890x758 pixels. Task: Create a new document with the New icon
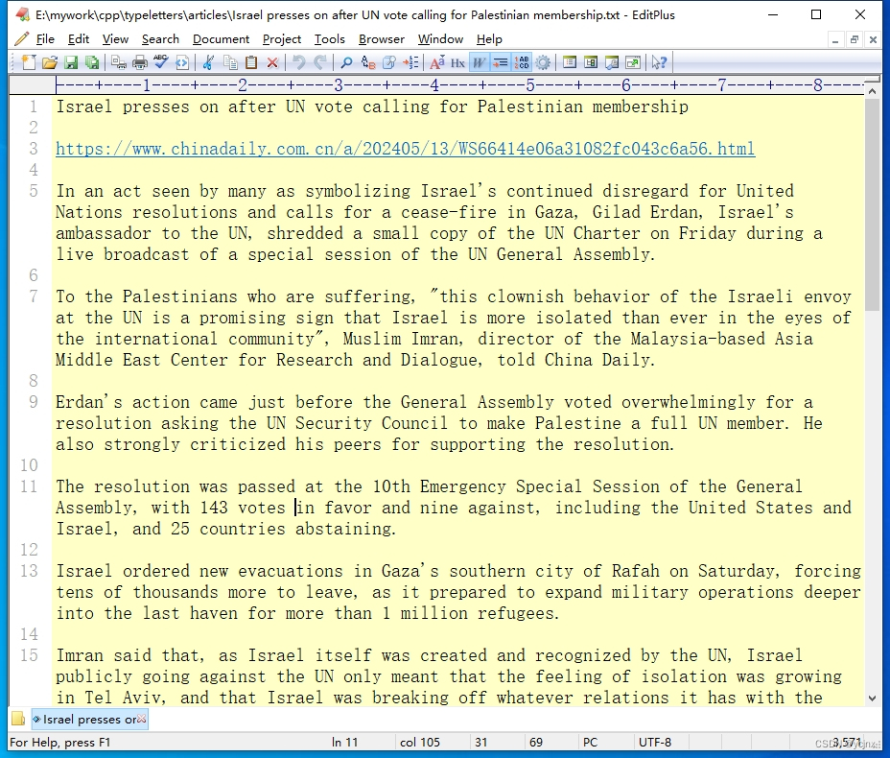click(29, 62)
